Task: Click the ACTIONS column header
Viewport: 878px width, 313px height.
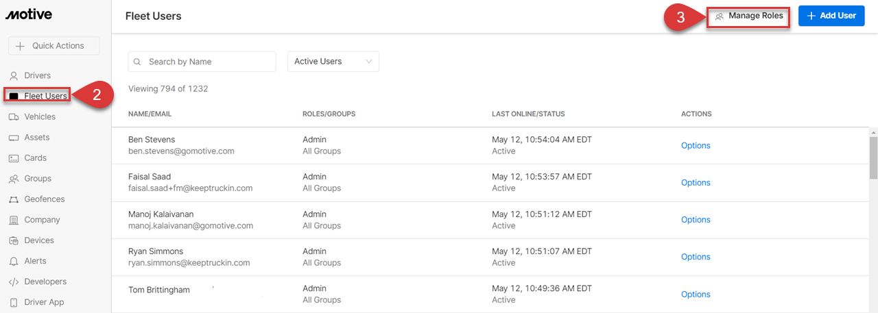Action: click(x=696, y=114)
